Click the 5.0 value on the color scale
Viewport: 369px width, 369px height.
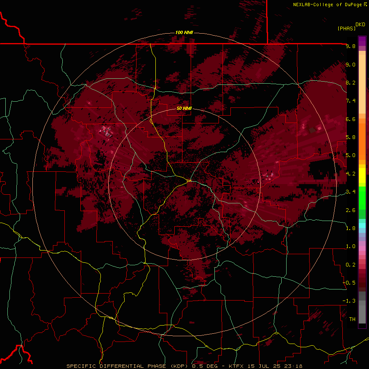click(351, 155)
